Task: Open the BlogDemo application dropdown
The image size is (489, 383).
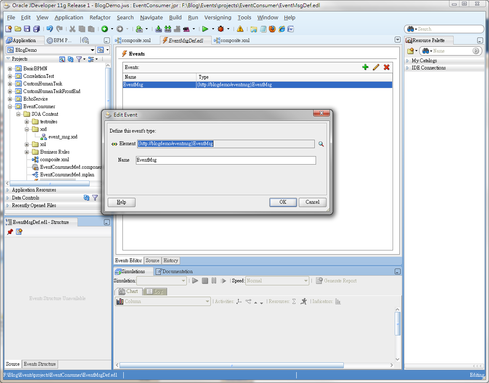Action: tap(92, 50)
